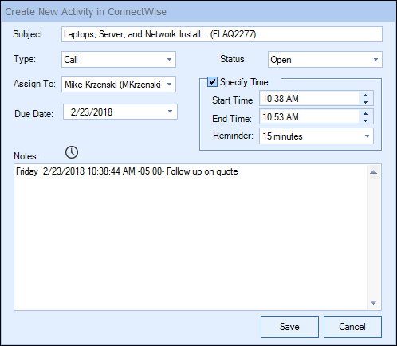Screen dimensions: 397x346
Task: Increase Start Time with the up arrow
Action: click(366, 96)
